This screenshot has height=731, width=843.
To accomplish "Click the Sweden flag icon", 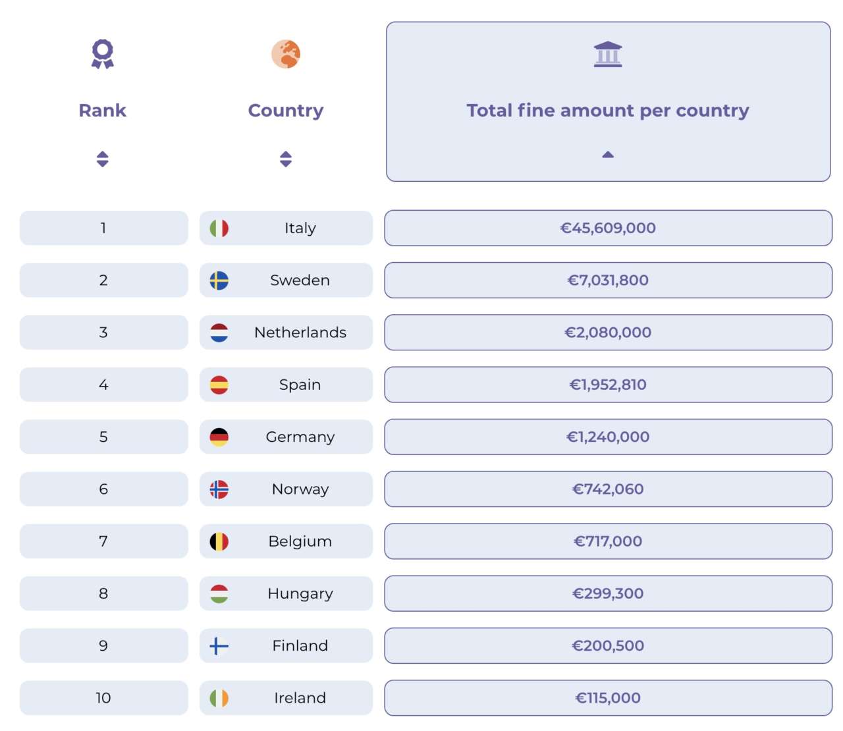I will pyautogui.click(x=219, y=281).
